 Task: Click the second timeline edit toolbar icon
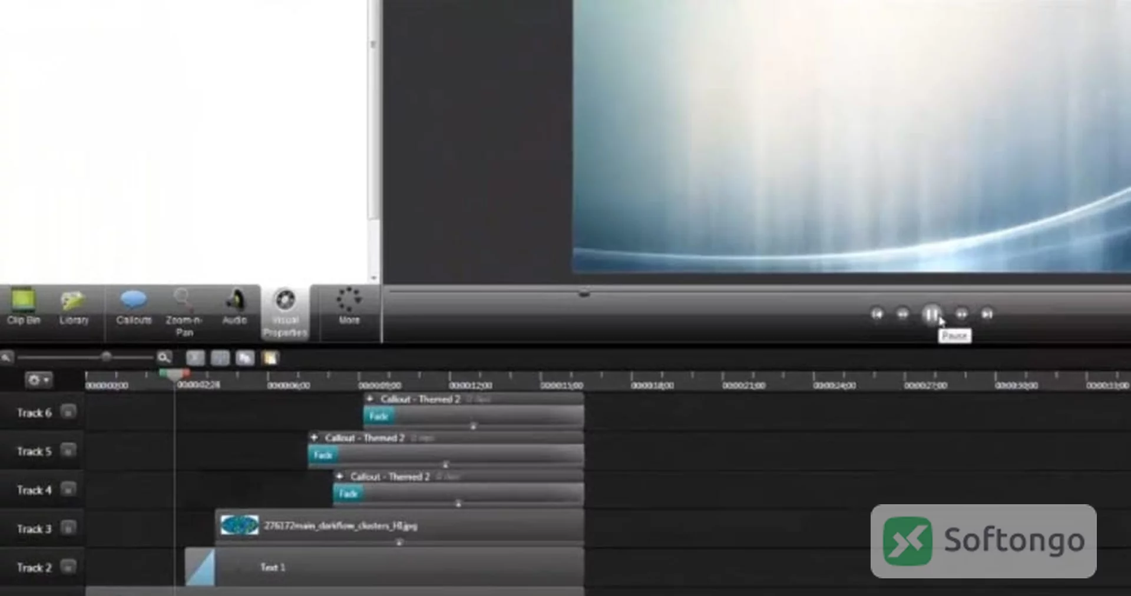click(220, 358)
